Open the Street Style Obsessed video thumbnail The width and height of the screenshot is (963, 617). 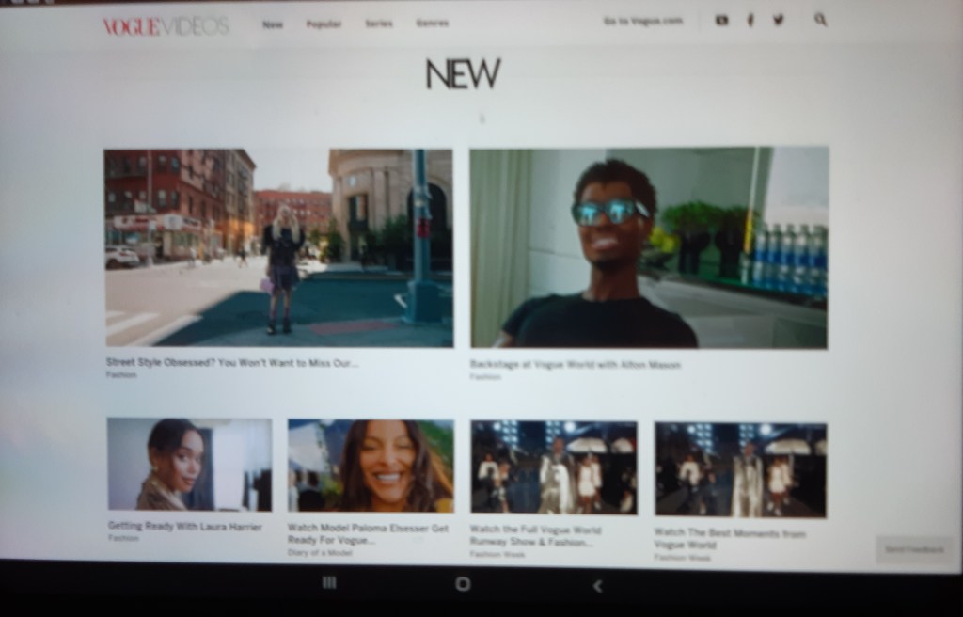[x=278, y=247]
